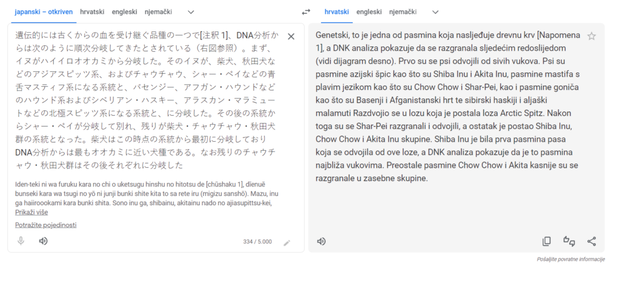Swap source and target languages

click(x=306, y=11)
